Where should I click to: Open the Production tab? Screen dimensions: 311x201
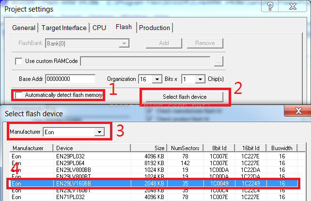(x=155, y=28)
